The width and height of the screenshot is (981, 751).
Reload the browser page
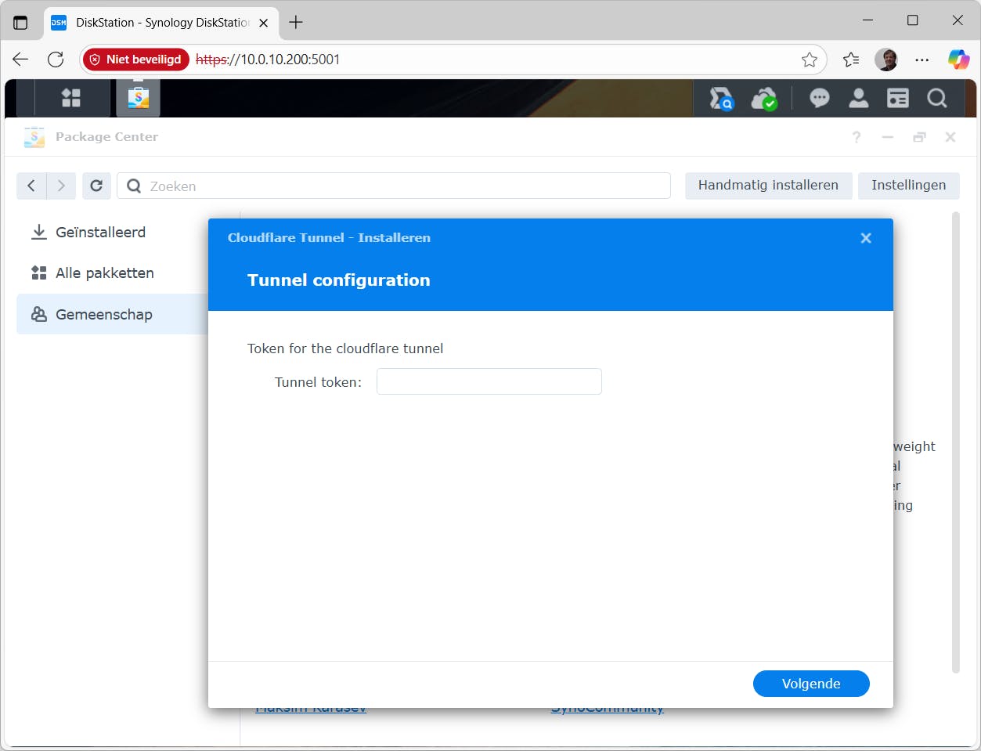[56, 60]
